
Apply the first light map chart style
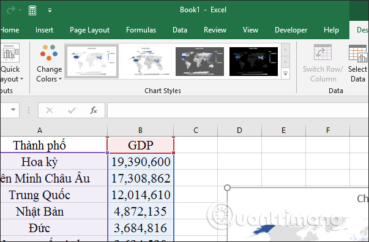click(92, 61)
